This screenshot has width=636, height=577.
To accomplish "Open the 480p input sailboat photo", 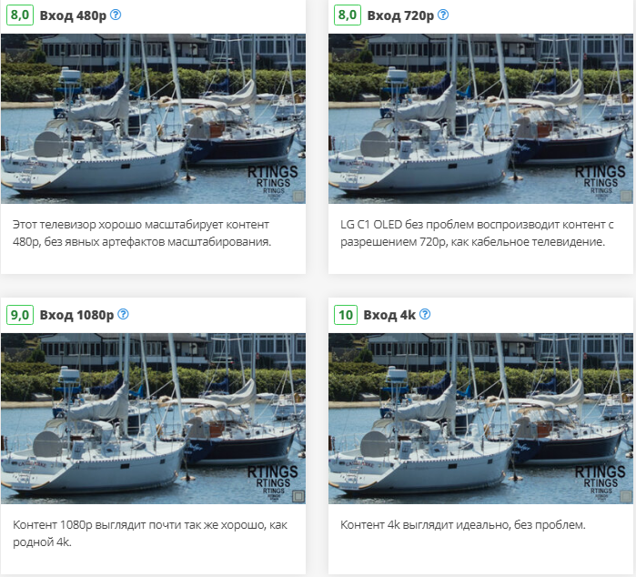I will [154, 118].
